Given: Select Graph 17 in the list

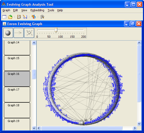Looking at the screenshot, I should click(17, 95).
